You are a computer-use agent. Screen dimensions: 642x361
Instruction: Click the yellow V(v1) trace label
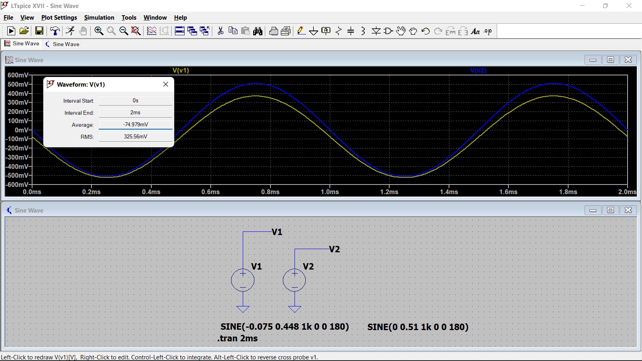[x=181, y=70]
